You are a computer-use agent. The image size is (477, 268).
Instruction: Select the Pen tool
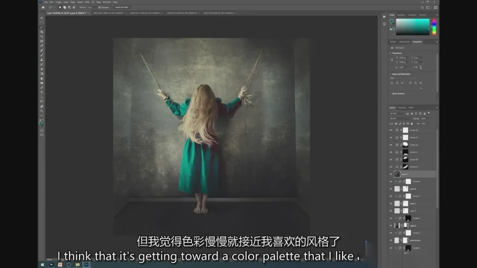[42, 87]
